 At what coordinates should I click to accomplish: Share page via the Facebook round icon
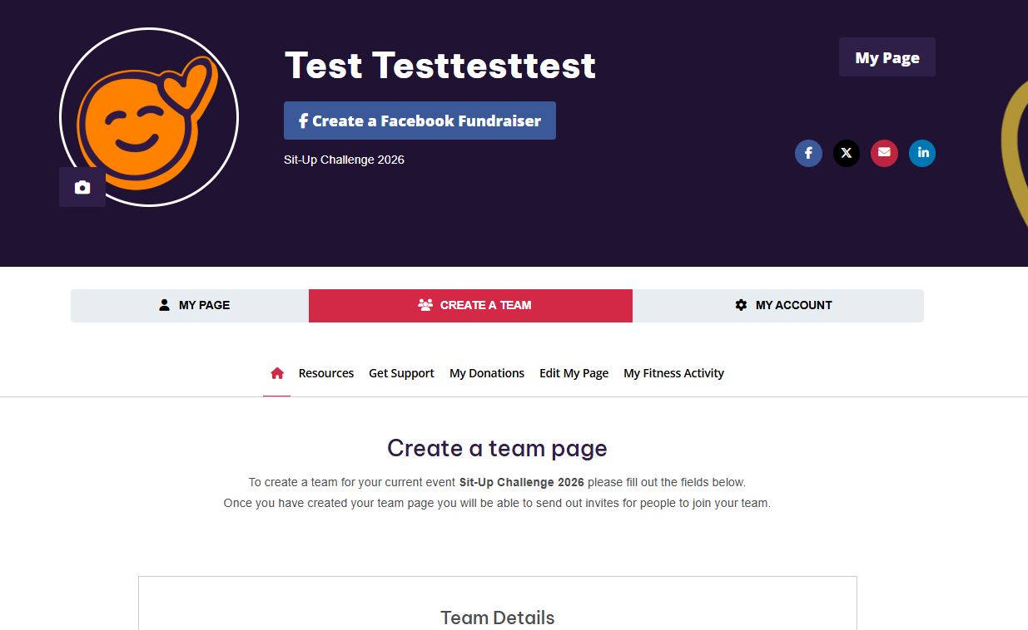tap(808, 153)
